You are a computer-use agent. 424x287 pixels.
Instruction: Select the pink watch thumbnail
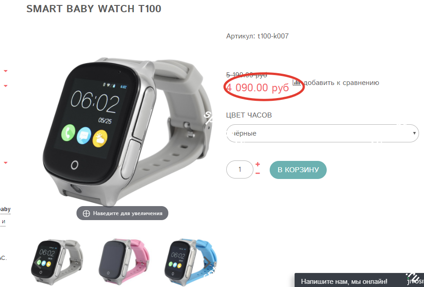124,261
